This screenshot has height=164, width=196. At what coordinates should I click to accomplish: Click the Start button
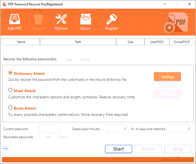click(x=119, y=149)
